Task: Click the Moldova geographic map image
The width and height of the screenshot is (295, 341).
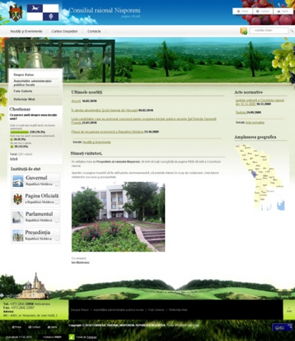Action: click(x=260, y=177)
